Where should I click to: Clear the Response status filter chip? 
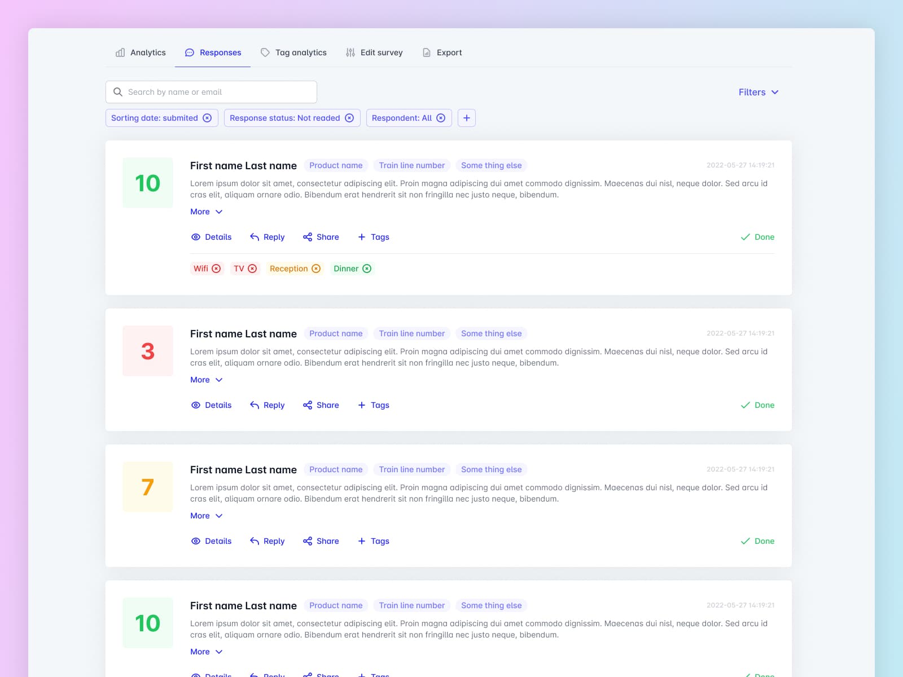349,118
